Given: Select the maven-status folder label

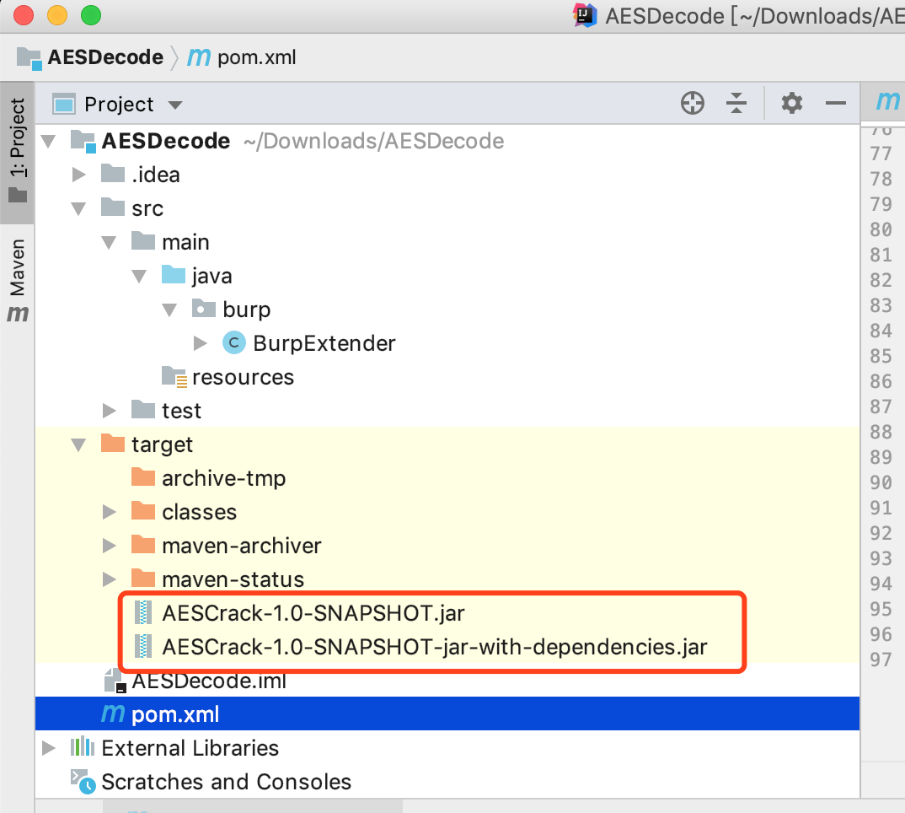Looking at the screenshot, I should pyautogui.click(x=233, y=579).
